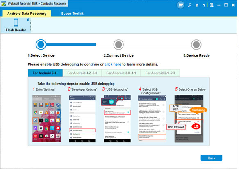Screen dimensions: 246x169
Task: Open the Super Toolkit tab
Action: click(x=73, y=14)
